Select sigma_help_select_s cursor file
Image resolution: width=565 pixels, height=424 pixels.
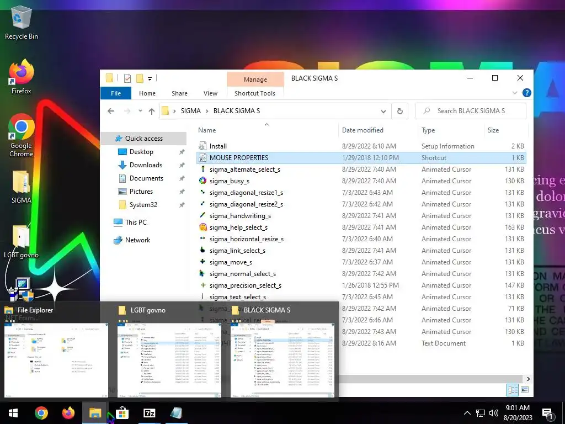tap(361, 227)
